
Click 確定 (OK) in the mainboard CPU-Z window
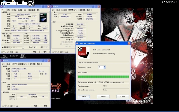click(x=45, y=106)
